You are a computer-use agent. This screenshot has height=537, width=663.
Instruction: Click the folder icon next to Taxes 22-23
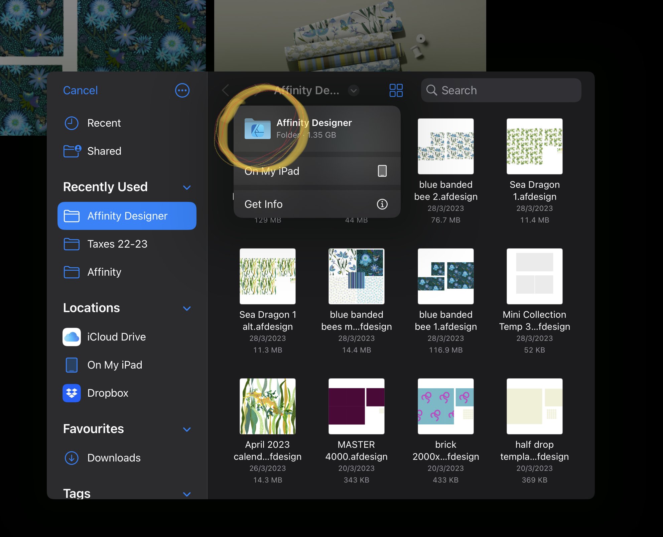71,244
